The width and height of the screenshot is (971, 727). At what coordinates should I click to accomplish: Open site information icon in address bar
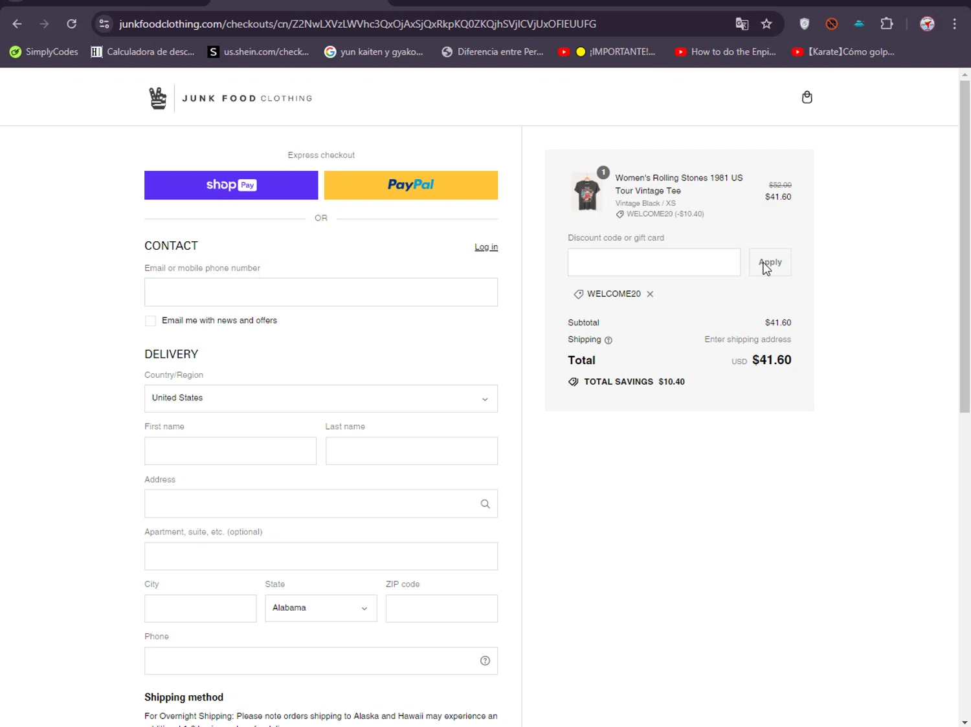(104, 24)
